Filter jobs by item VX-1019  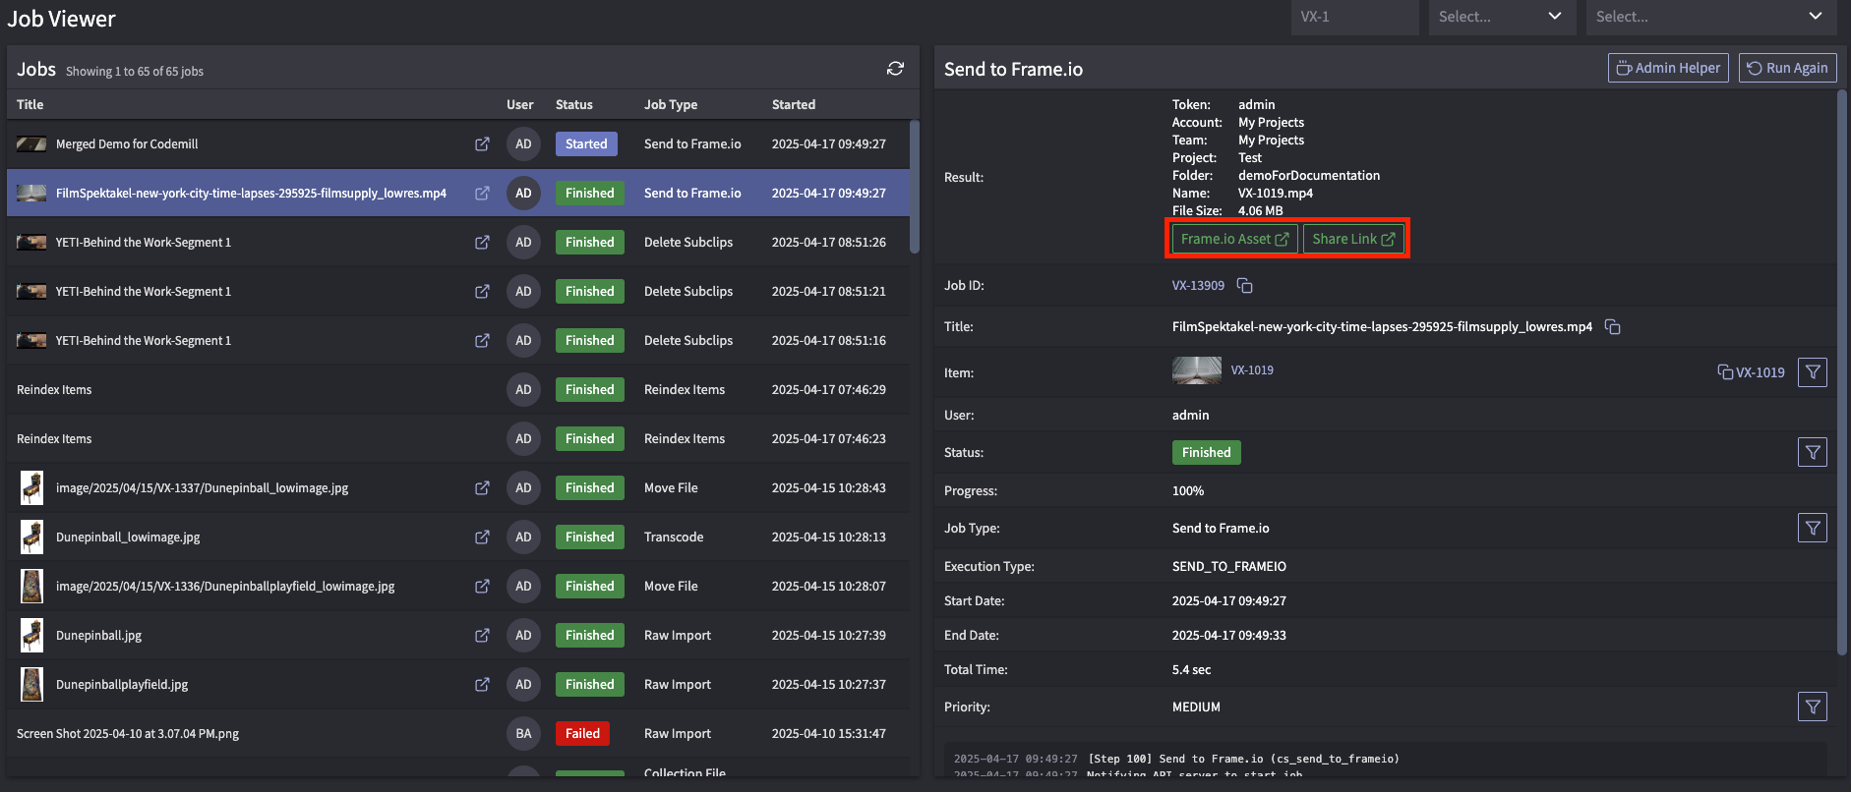pos(1813,372)
